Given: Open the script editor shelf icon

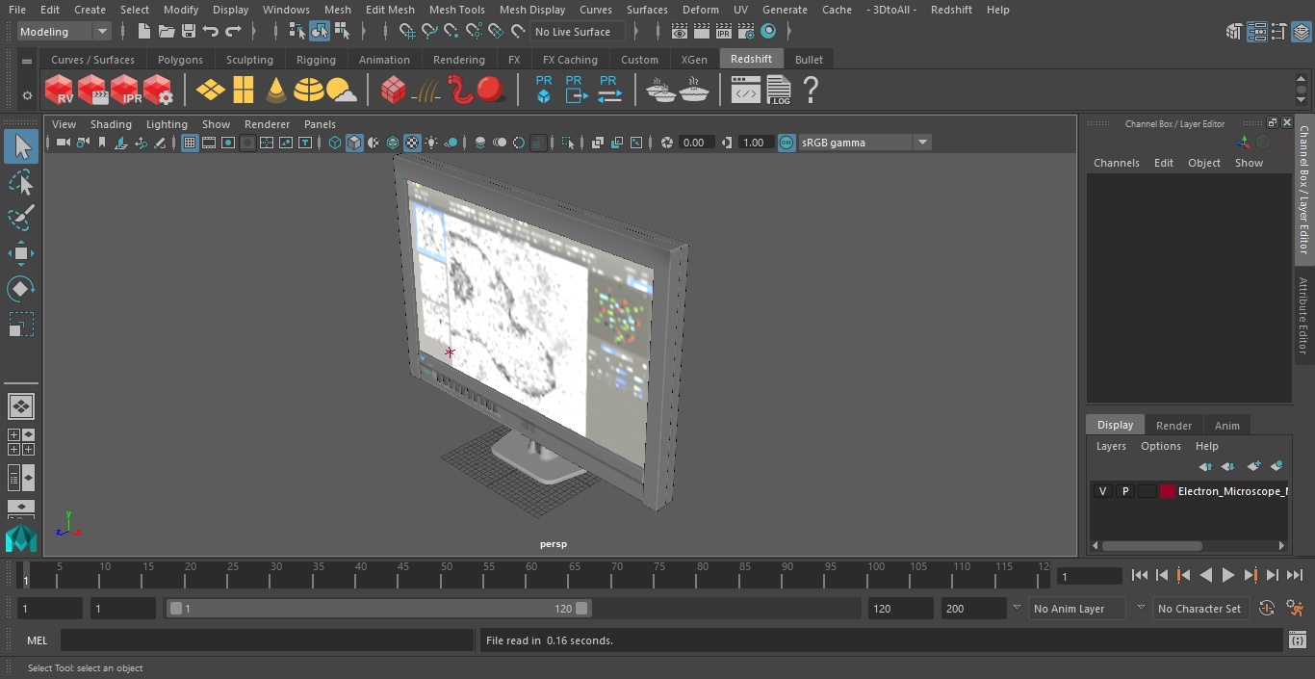Looking at the screenshot, I should pos(746,91).
